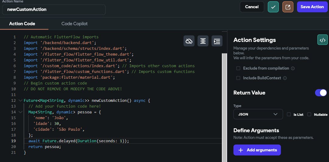
Task: Click the cloud-off icon in editor toolbar
Action: pyautogui.click(x=189, y=41)
